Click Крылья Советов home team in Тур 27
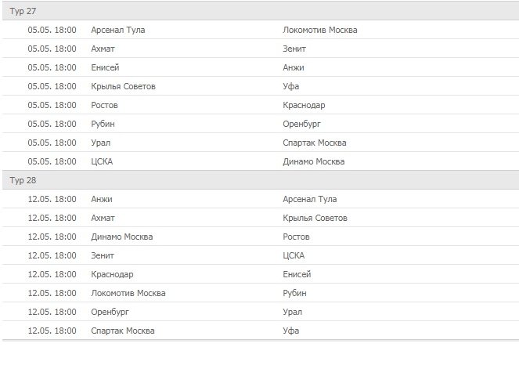Image resolution: width=519 pixels, height=376 pixels. pyautogui.click(x=123, y=86)
